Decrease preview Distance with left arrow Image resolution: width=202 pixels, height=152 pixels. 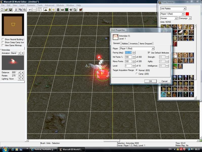coord(19,72)
